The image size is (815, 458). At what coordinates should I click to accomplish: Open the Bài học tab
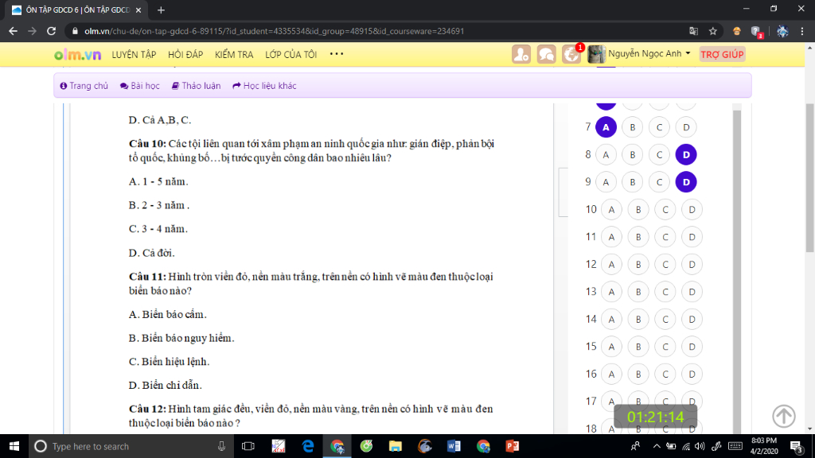(x=140, y=86)
